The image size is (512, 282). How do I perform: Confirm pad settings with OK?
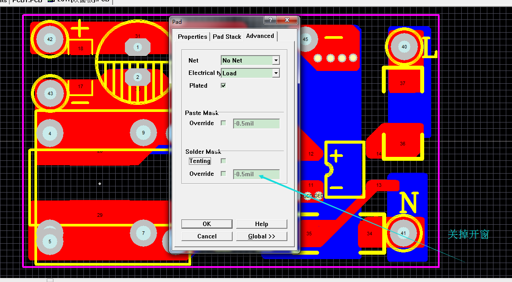tap(207, 224)
